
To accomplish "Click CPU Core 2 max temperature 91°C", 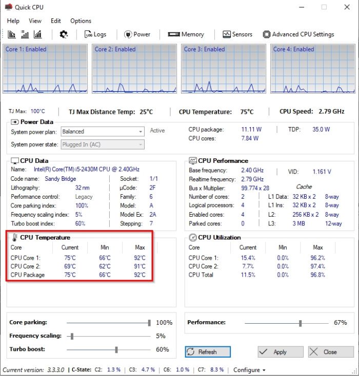I will pos(140,266).
